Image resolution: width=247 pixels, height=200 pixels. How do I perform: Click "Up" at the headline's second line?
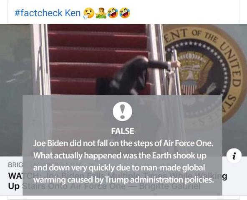point(14,186)
